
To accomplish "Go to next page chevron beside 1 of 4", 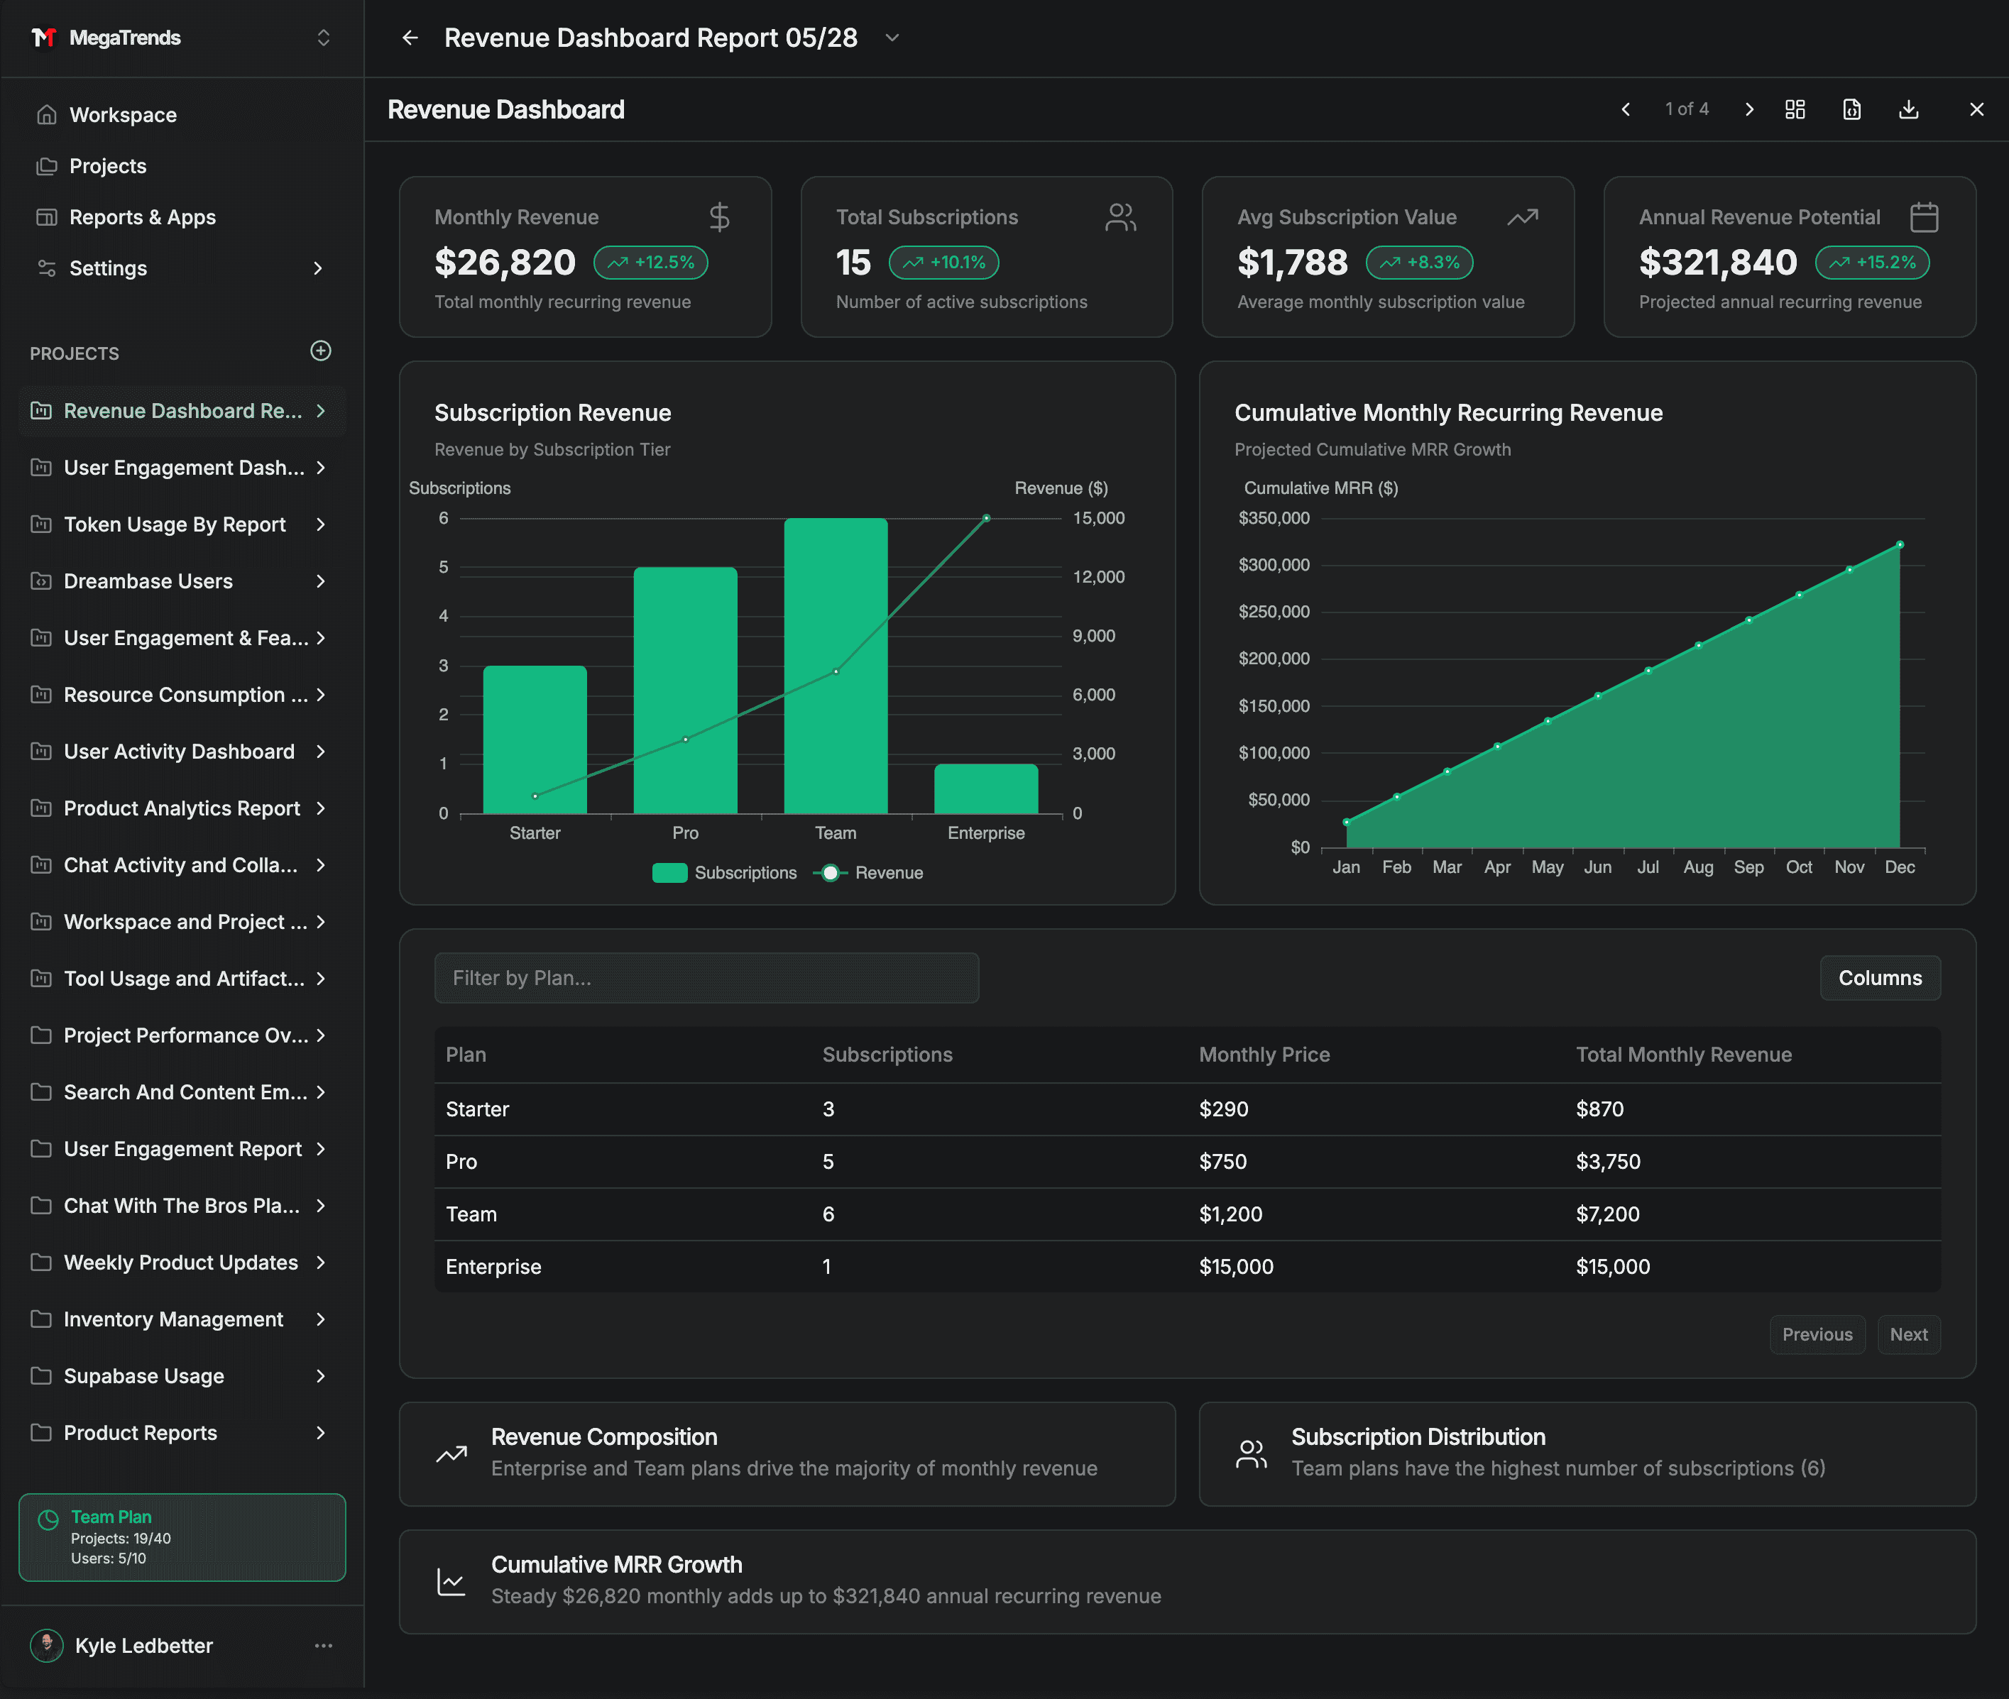I will (x=1749, y=110).
